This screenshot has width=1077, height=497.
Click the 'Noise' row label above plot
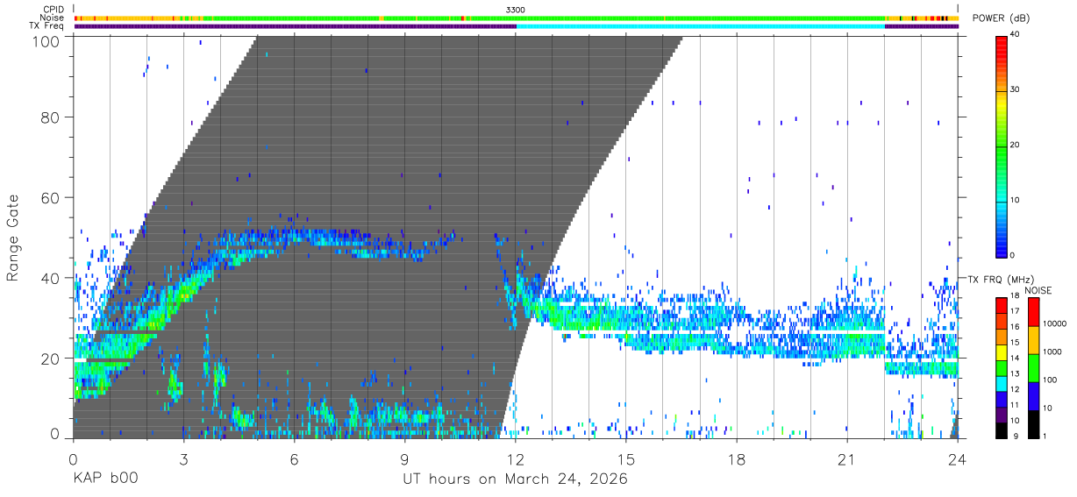coord(52,18)
